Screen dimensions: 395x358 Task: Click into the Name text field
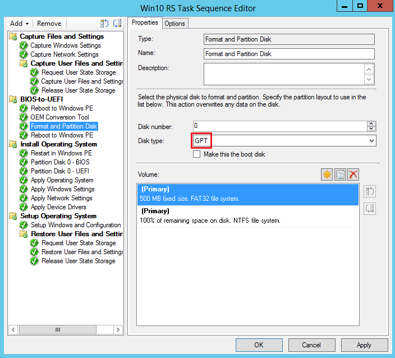[x=288, y=54]
